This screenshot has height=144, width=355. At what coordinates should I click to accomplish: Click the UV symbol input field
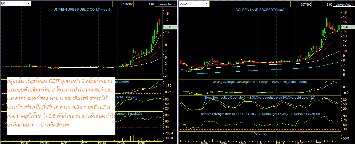pos(14,4)
